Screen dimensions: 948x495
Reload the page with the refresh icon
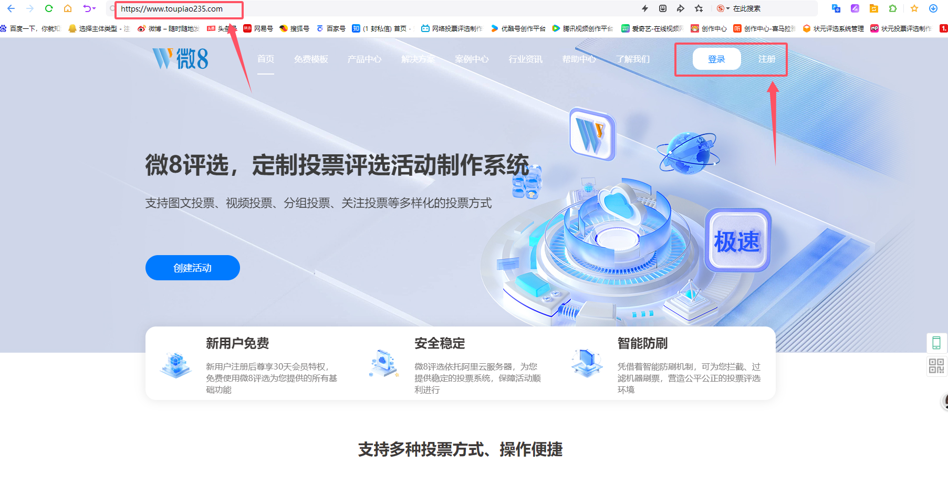tap(49, 8)
